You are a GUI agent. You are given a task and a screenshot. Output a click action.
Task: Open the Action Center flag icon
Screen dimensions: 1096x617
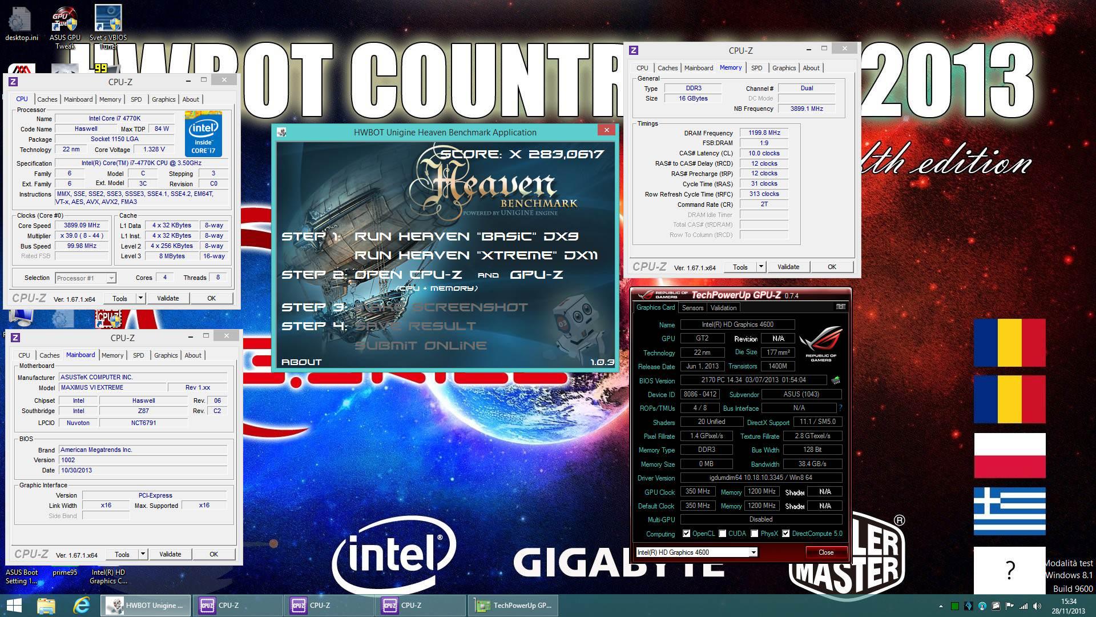pos(1009,606)
